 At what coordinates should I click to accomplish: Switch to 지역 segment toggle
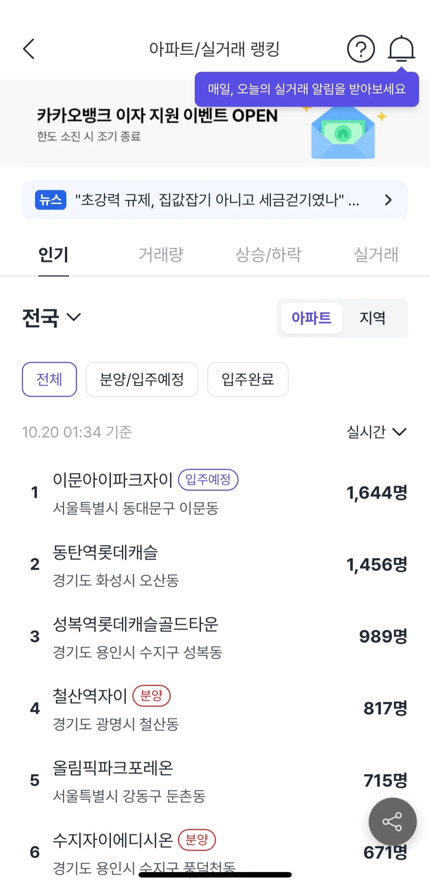[x=372, y=318]
